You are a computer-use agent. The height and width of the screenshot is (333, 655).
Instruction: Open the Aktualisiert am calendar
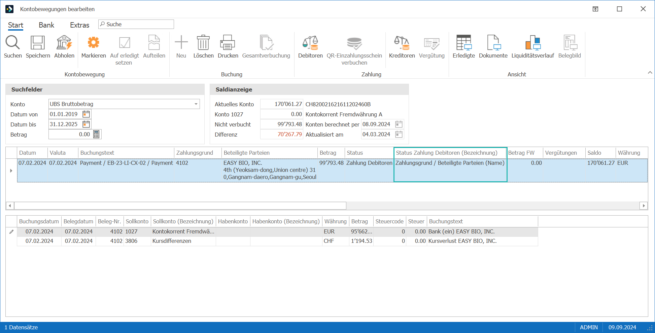pyautogui.click(x=399, y=134)
